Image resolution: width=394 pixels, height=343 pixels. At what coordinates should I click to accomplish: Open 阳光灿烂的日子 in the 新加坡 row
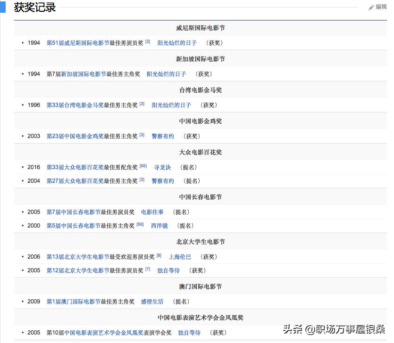coord(167,74)
